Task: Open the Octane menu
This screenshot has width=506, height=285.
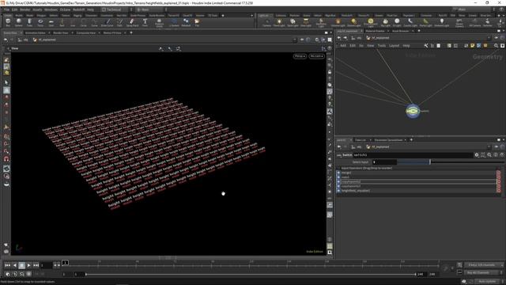Action: [65, 9]
